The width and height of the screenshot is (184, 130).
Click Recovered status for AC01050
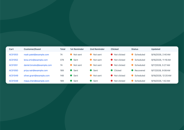(138, 70)
